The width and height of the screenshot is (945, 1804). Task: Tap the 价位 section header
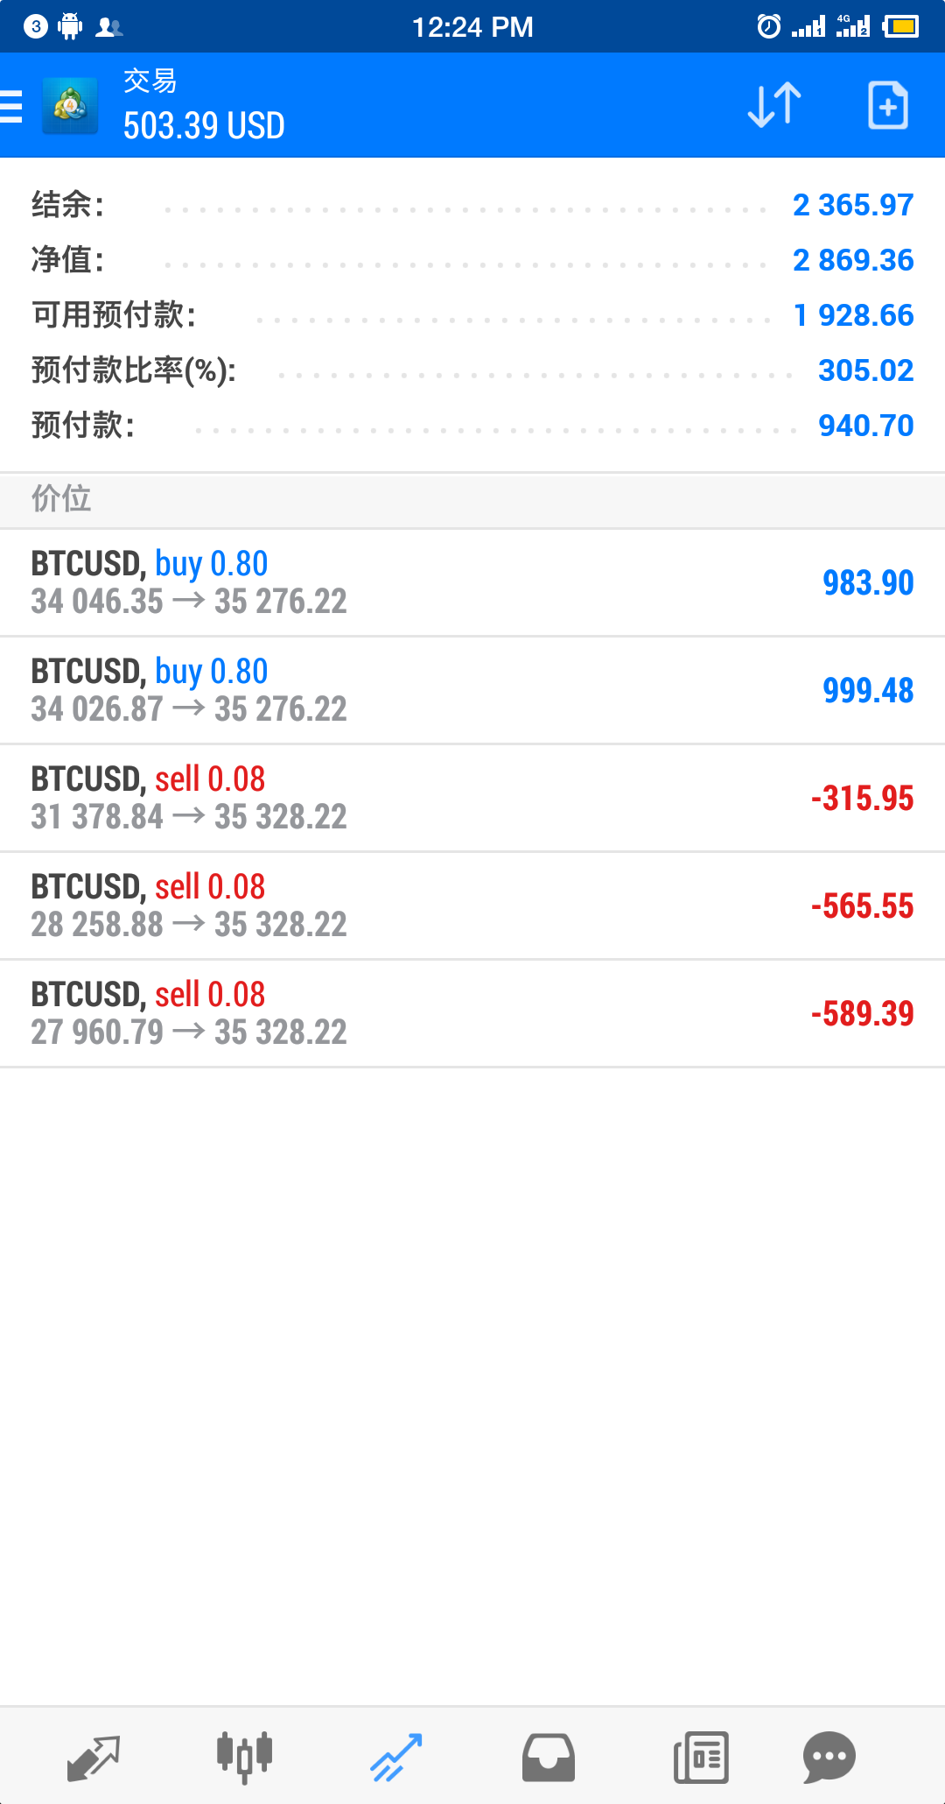(472, 499)
